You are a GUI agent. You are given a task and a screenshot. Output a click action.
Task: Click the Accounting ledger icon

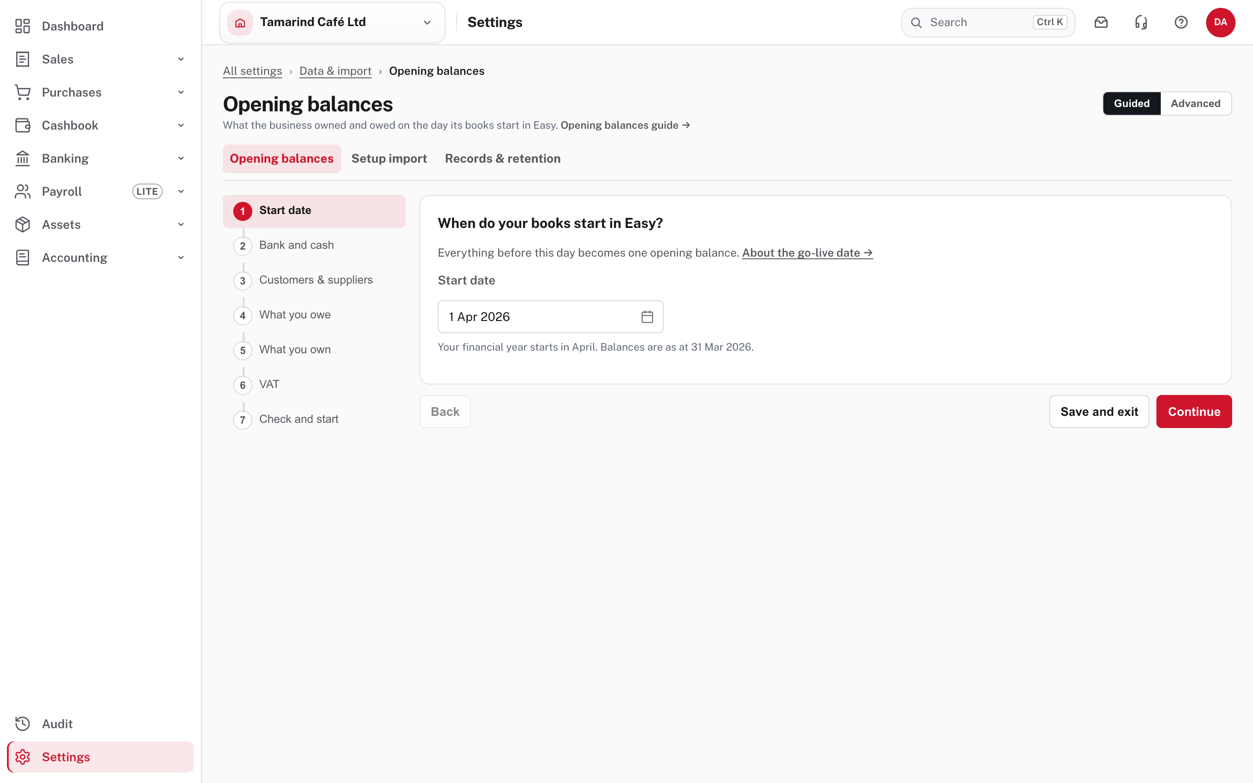[23, 258]
